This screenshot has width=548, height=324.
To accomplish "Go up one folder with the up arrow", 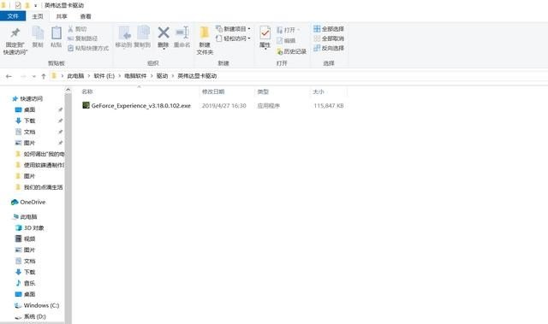I will tap(44, 76).
